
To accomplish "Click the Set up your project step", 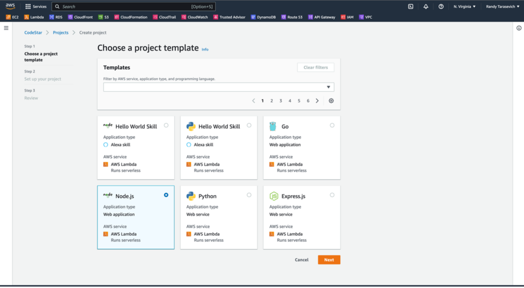I will [42, 79].
